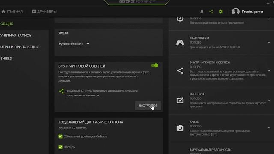Click the Freestyle edit icon

coord(180,100)
